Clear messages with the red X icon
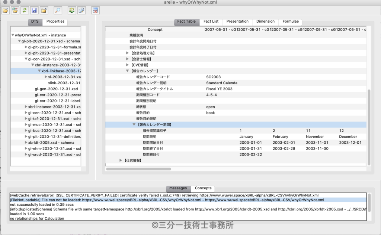The height and width of the screenshot is (235, 381). click(95, 10)
